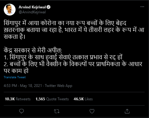Show the 46.5K Likes list
The width and height of the screenshot is (149, 118).
coord(83,99)
